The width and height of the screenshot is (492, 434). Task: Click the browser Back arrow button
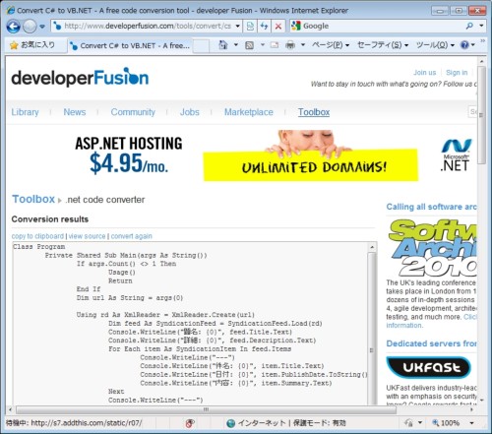click(x=13, y=27)
